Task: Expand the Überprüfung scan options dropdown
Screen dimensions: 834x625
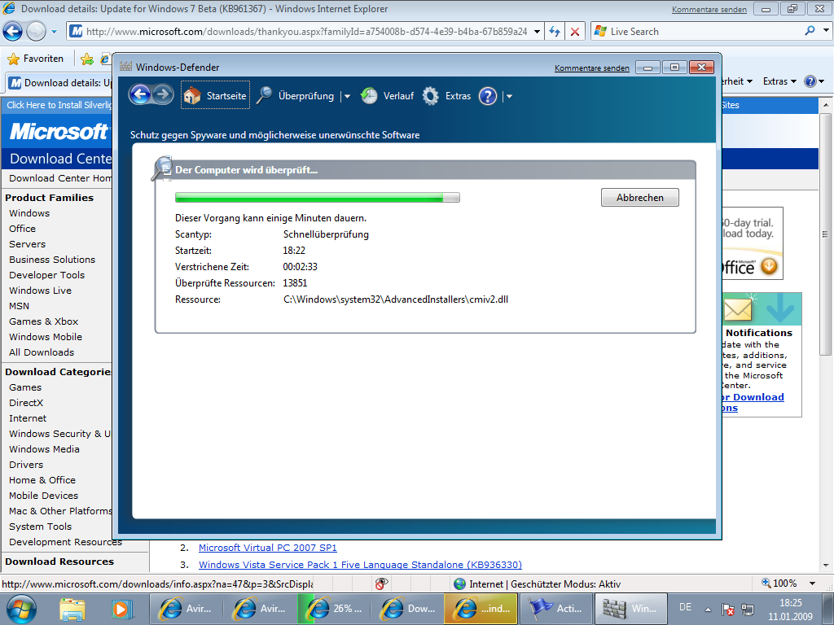Action: click(x=347, y=97)
